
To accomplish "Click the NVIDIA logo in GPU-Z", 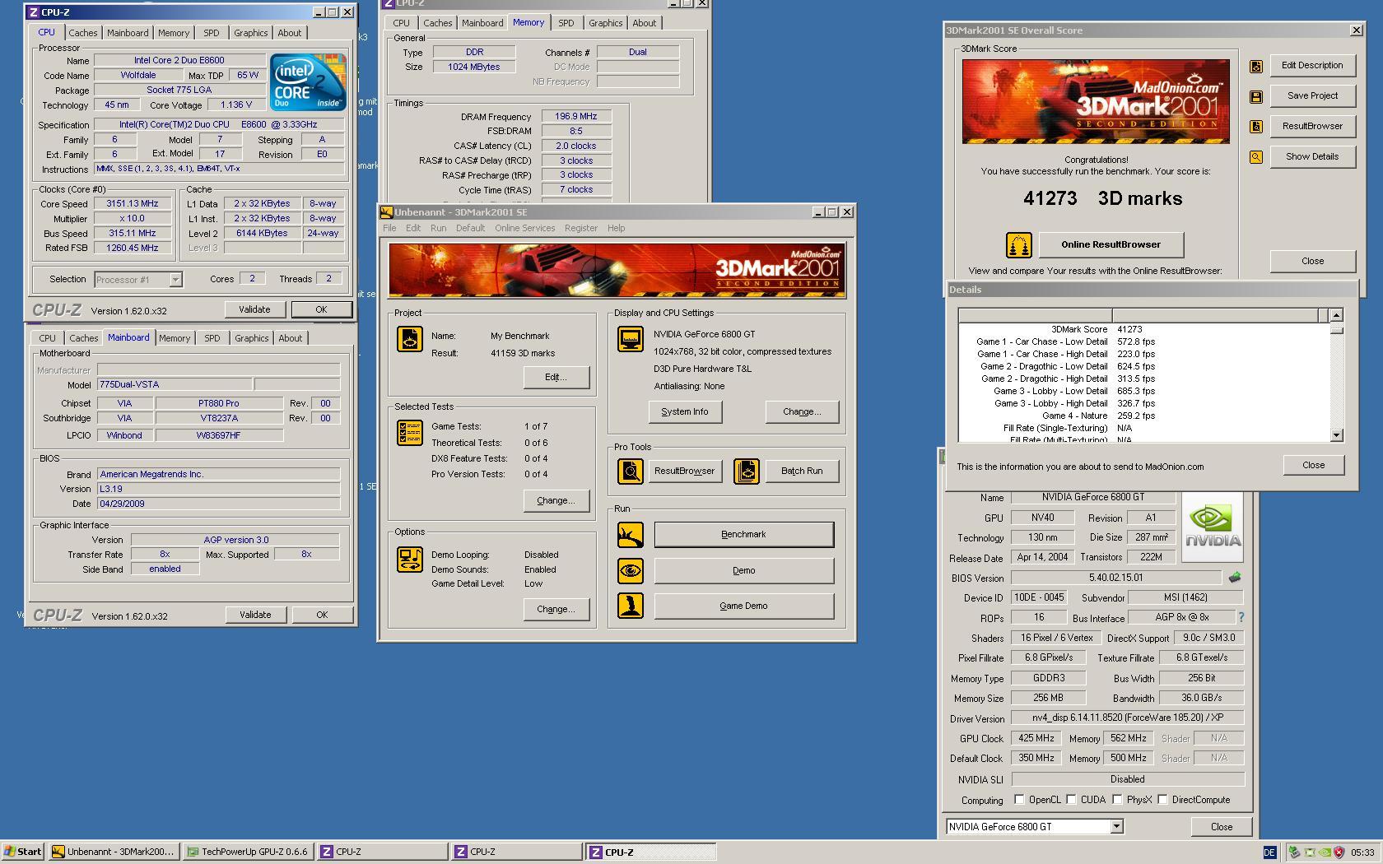I will pyautogui.click(x=1213, y=527).
